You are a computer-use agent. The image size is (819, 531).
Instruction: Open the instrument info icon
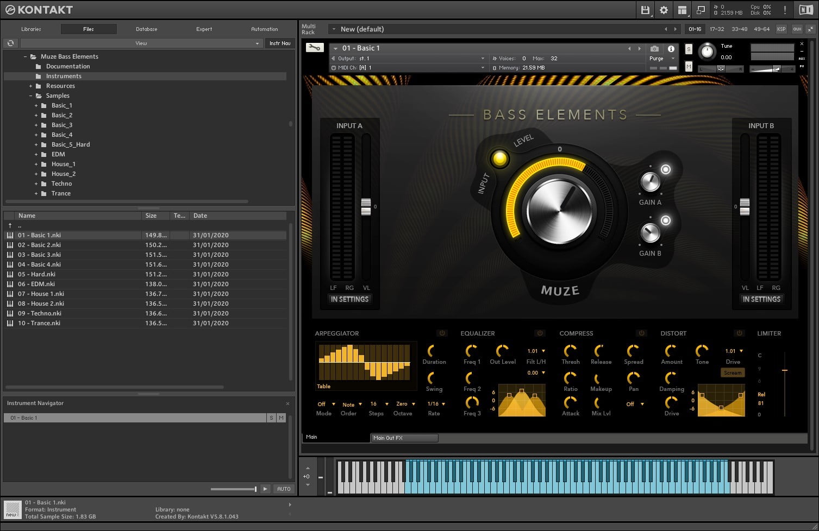pos(671,49)
